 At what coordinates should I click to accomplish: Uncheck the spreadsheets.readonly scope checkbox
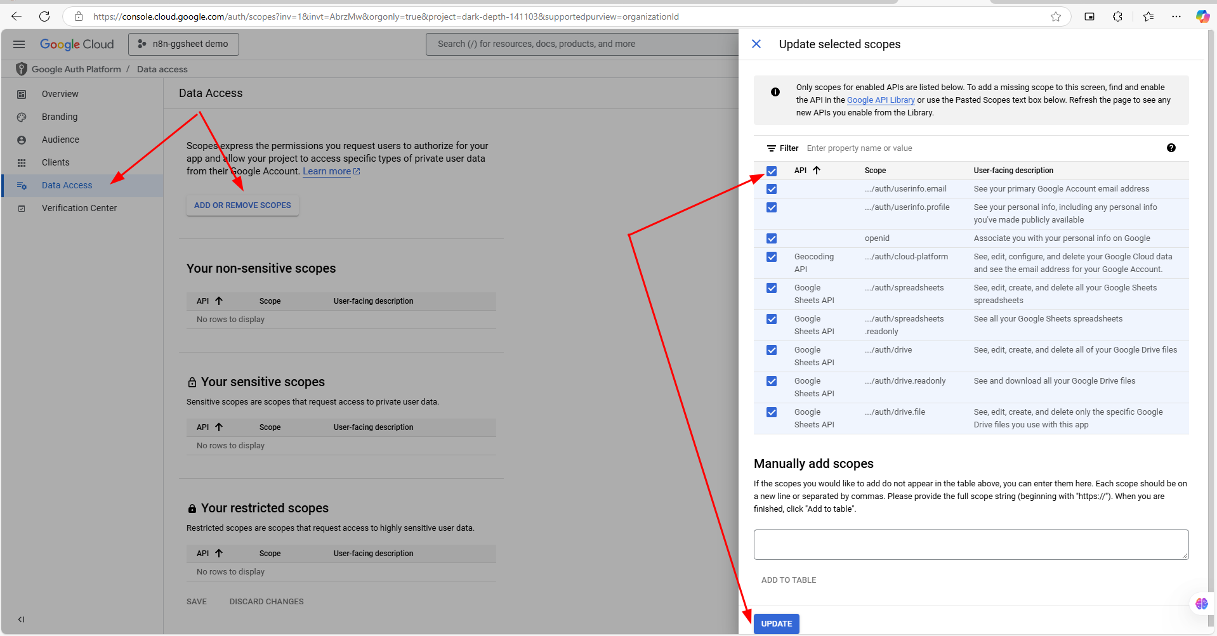pyautogui.click(x=772, y=319)
